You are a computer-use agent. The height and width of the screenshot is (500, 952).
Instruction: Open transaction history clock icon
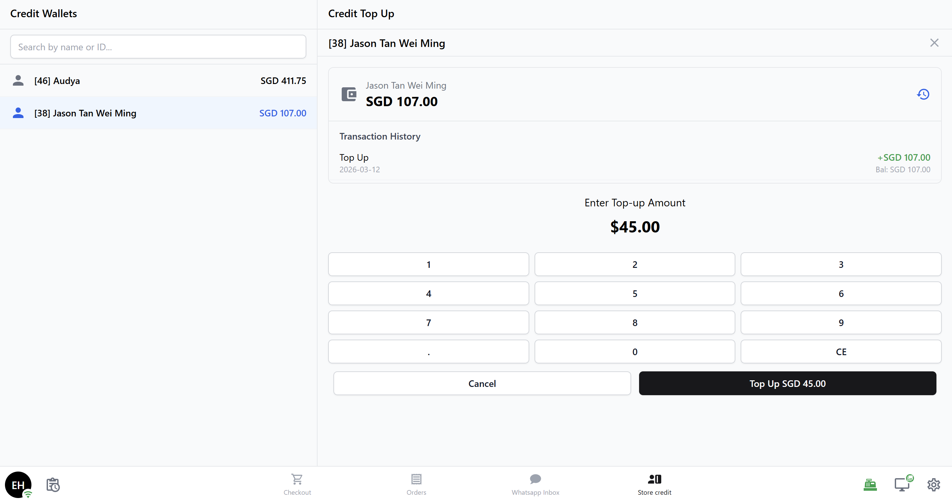pos(923,94)
